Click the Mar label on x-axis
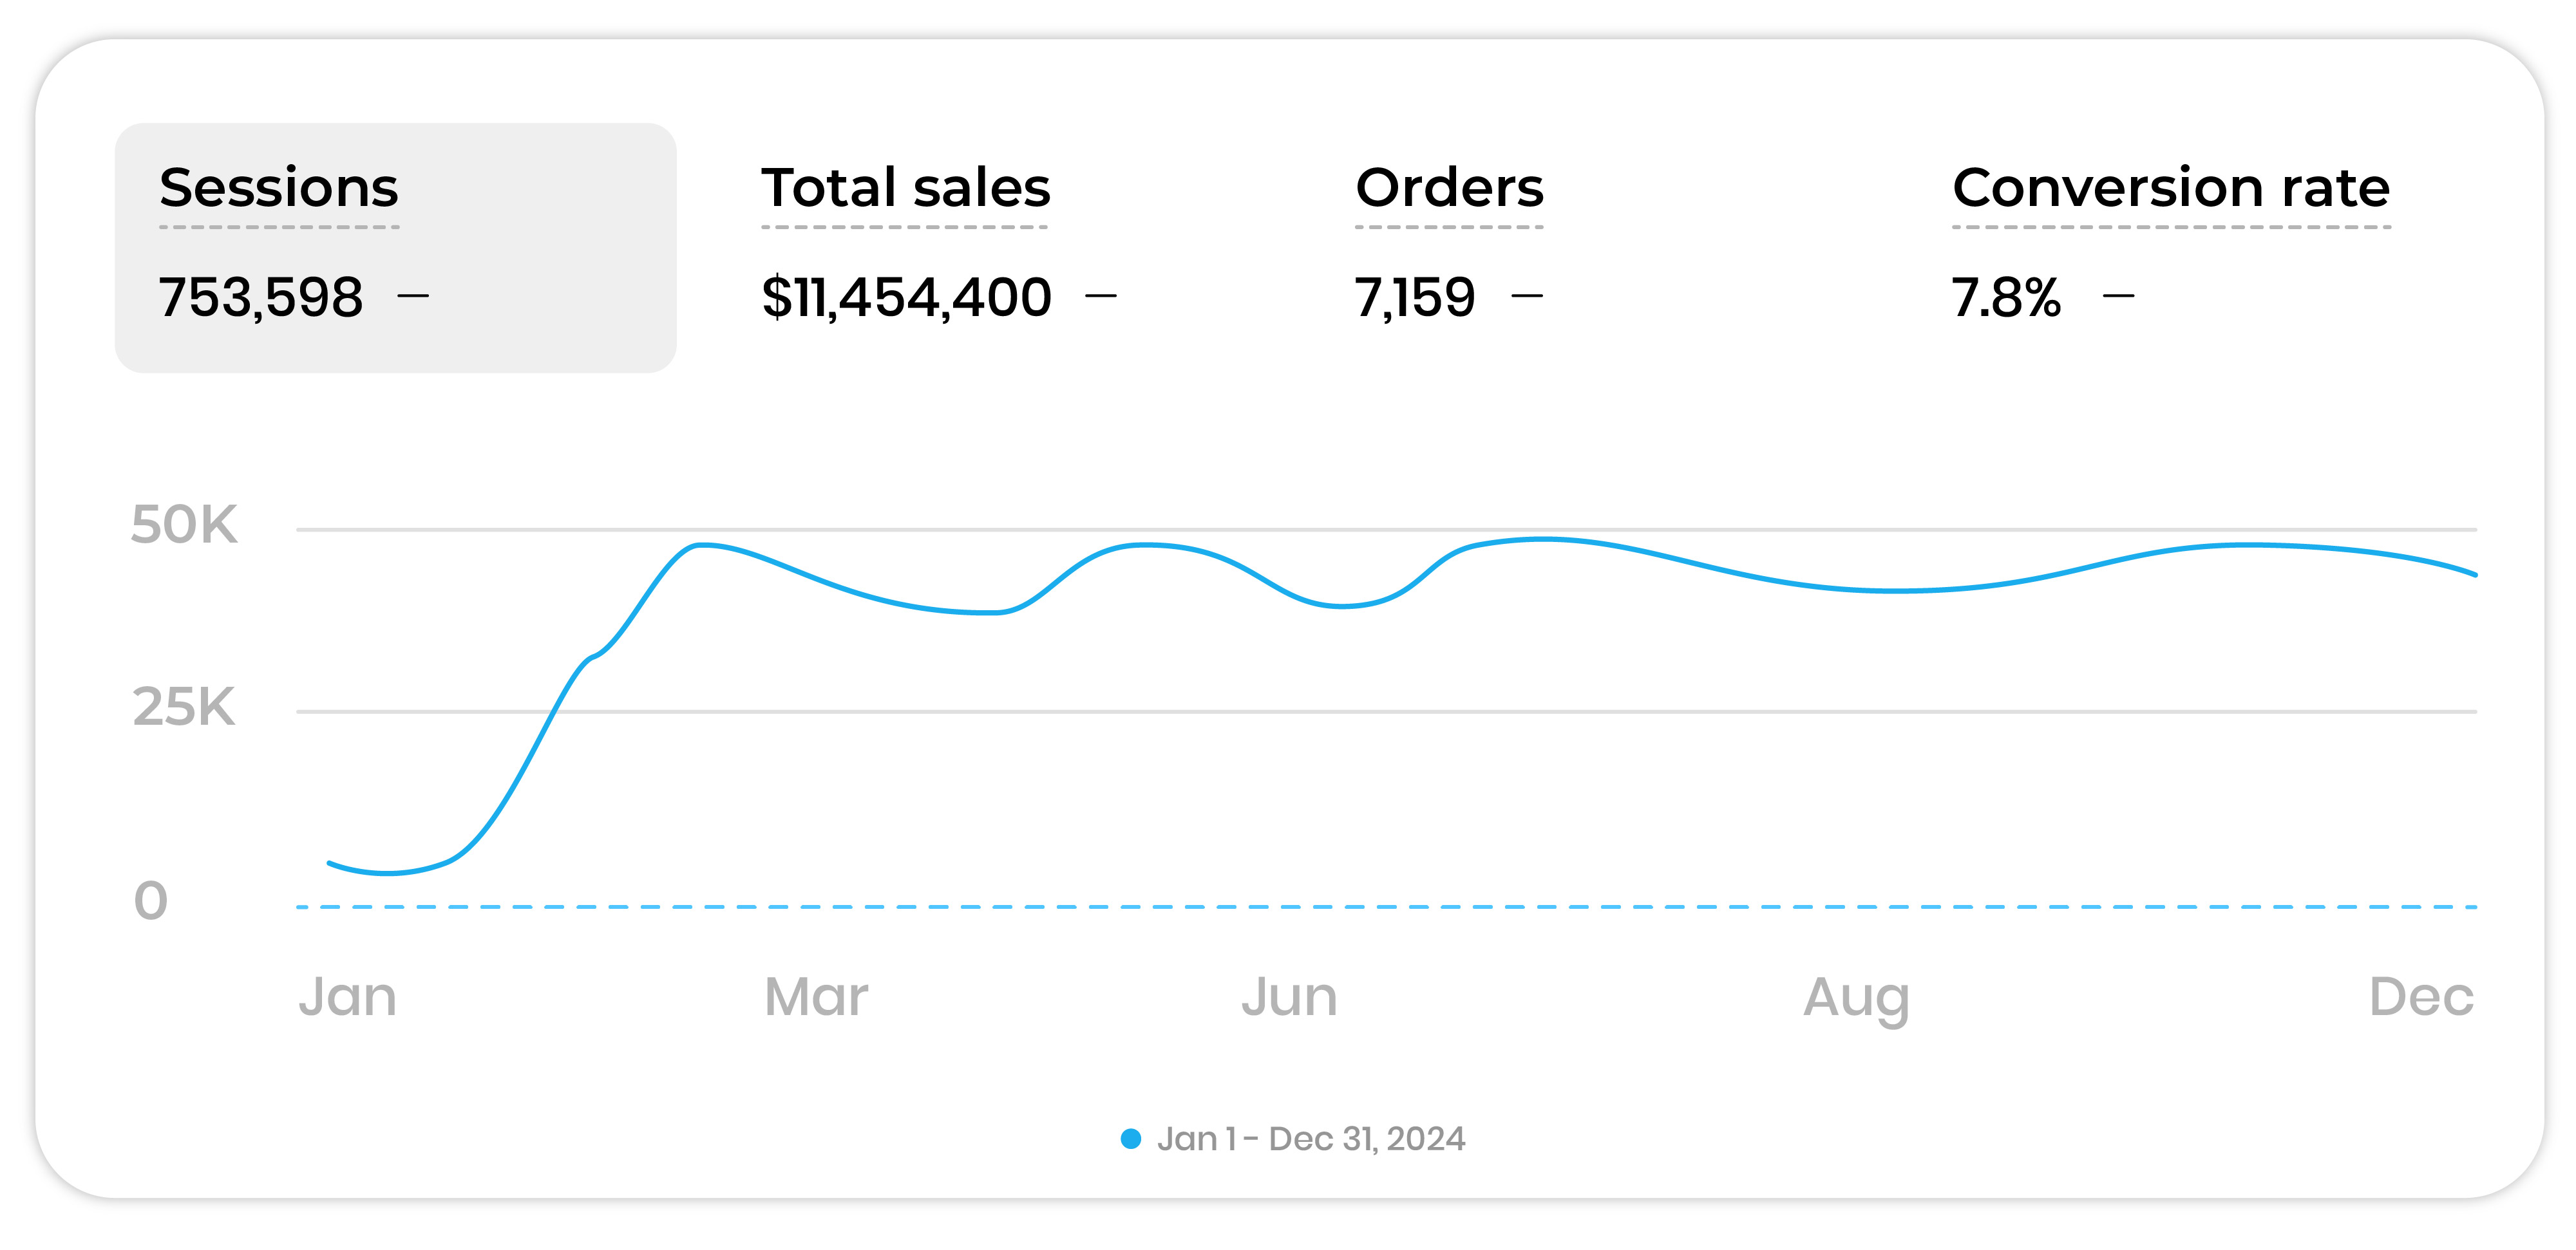Image resolution: width=2576 pixels, height=1250 pixels. tap(816, 997)
